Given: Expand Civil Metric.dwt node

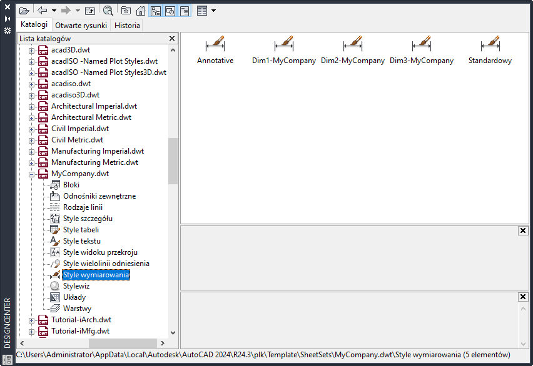Looking at the screenshot, I should click(31, 141).
